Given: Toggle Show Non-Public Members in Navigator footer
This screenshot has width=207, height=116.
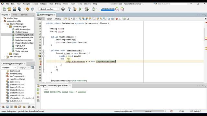Looking at the screenshot, I should [16, 107].
